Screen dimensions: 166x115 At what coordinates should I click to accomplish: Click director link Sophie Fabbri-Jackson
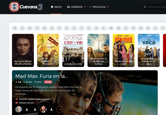pos(39,99)
